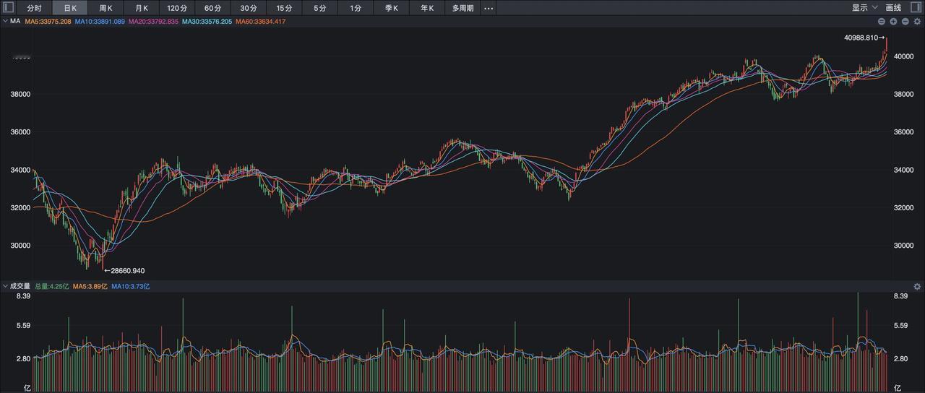
Task: Click the MA5 moving average label
Action: point(48,22)
